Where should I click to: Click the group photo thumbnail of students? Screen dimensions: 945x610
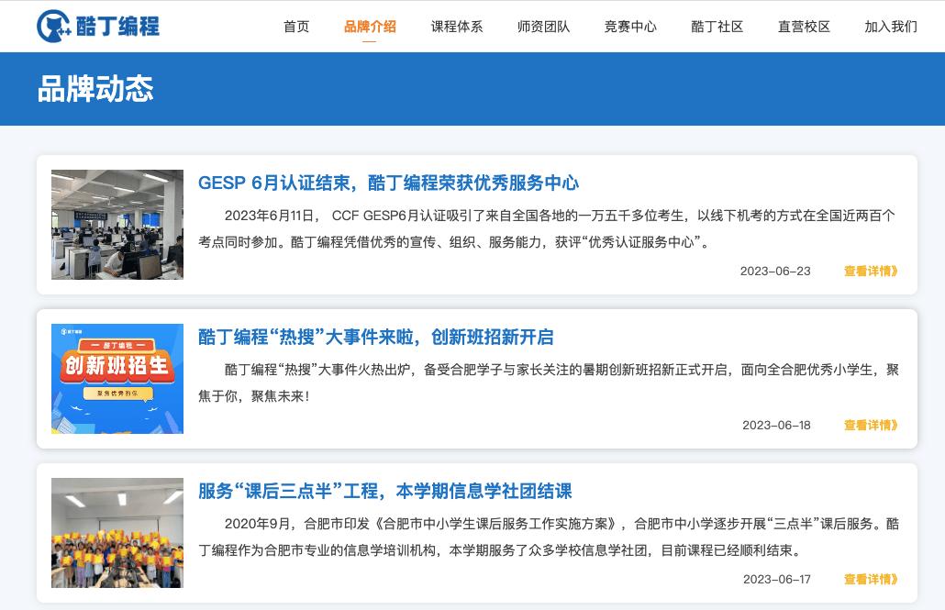tap(117, 532)
